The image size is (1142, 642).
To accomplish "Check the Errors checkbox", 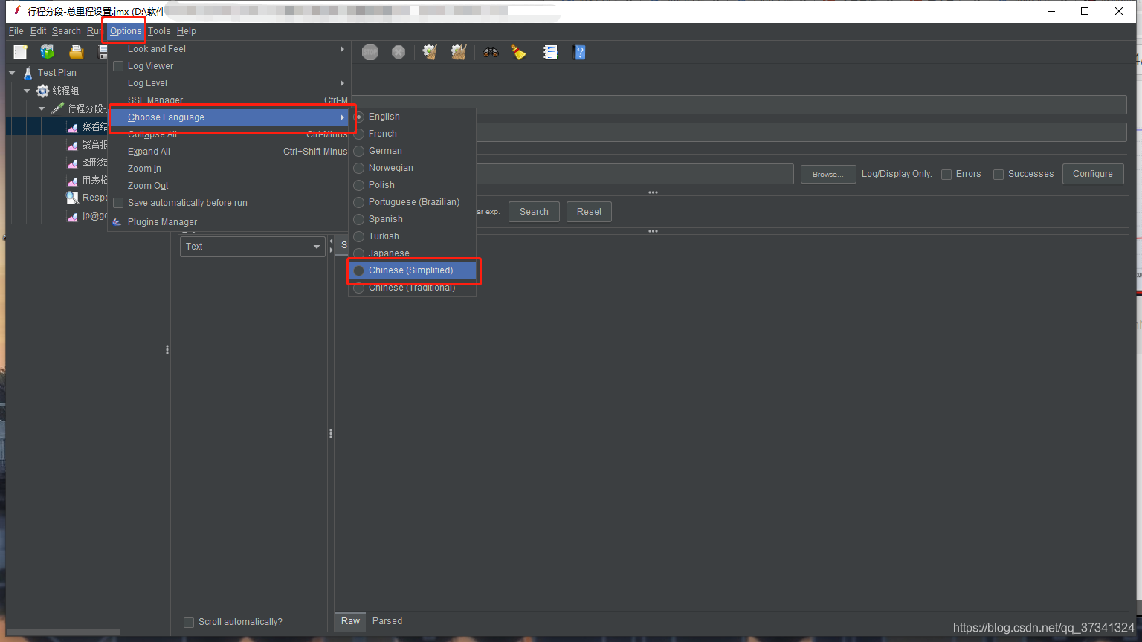I will (x=946, y=175).
